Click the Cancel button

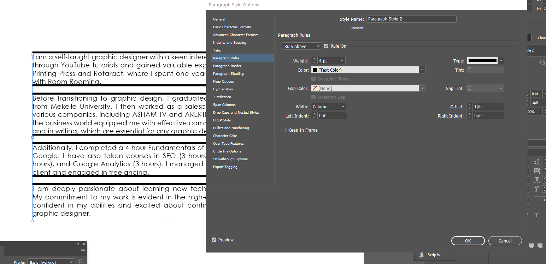505,241
